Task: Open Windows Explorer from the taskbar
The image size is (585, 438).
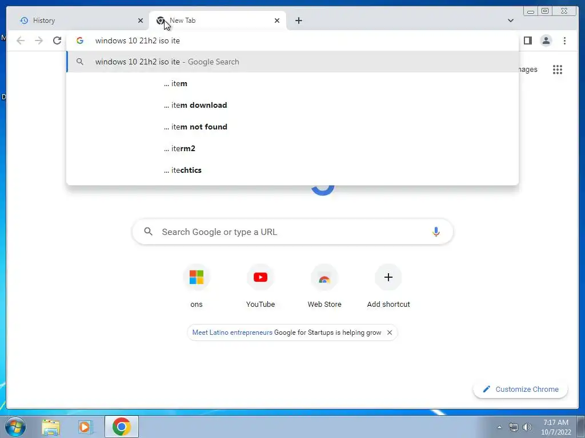Action: (51, 427)
